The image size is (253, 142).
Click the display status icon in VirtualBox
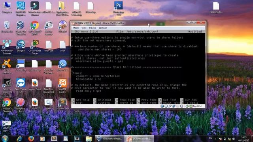pos(177,106)
